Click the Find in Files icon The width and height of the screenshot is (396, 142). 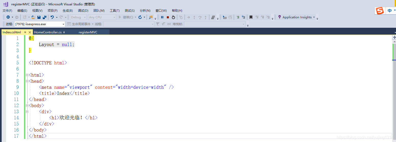151,17
